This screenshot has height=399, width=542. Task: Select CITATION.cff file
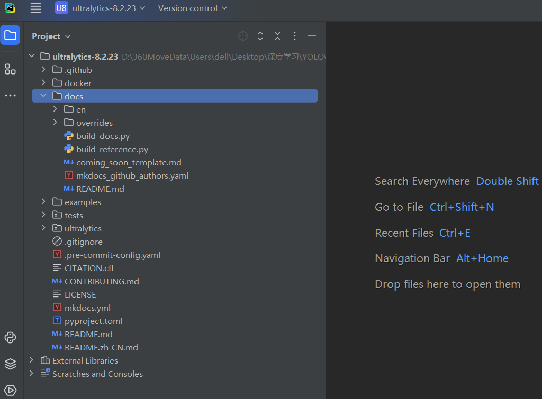pyautogui.click(x=89, y=268)
